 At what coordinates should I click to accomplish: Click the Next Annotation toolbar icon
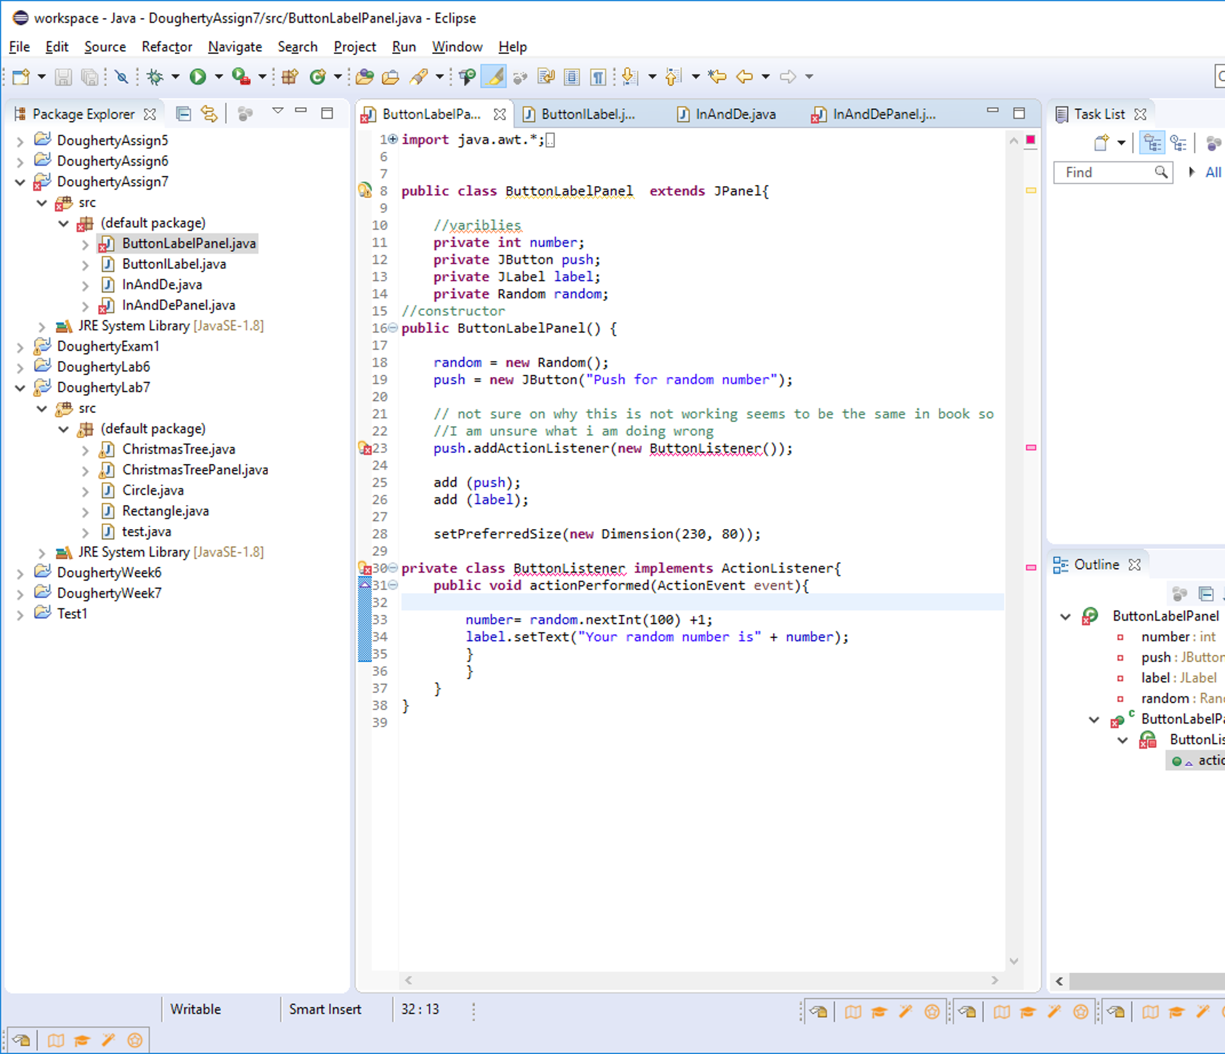[629, 77]
